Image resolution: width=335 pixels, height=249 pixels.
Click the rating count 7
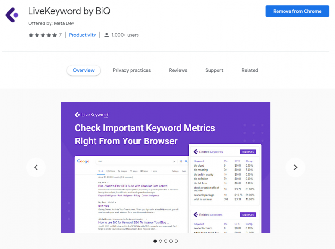click(60, 35)
